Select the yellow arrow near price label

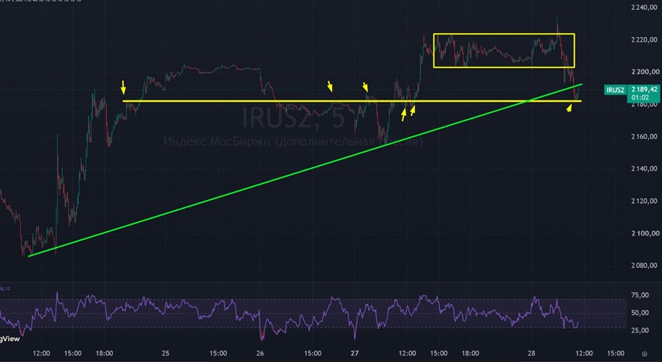click(569, 108)
